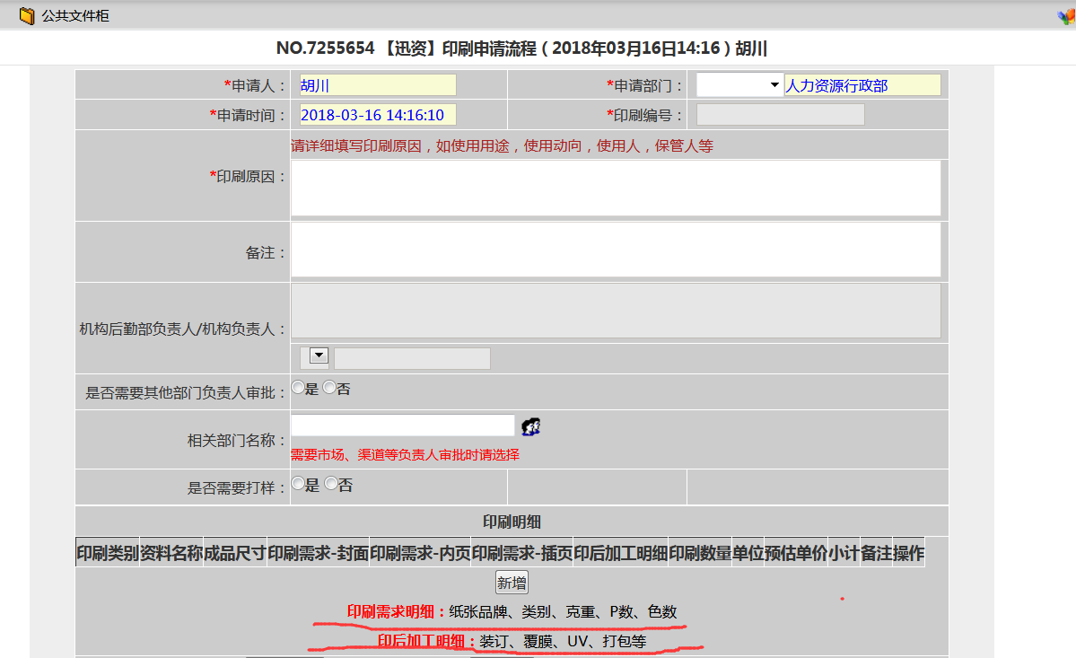Click the disabled 印刷编号 field
1076x658 pixels.
point(779,115)
